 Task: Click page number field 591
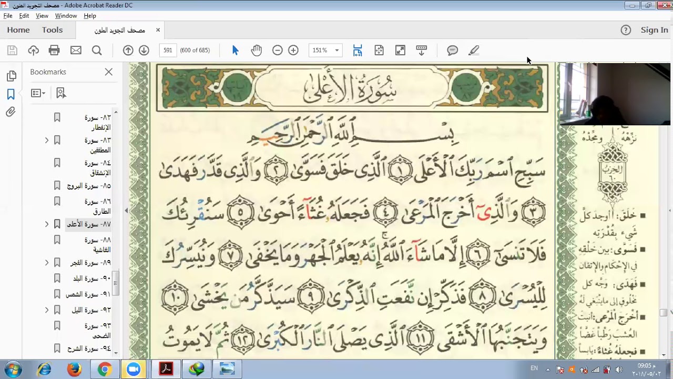(168, 51)
